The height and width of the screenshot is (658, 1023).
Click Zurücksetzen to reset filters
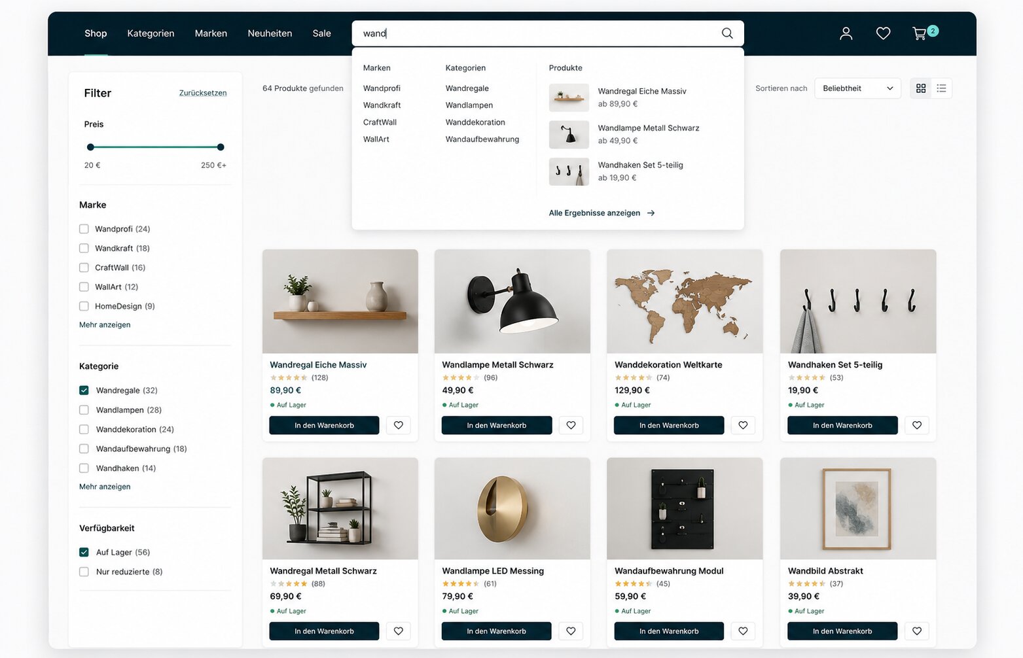point(203,93)
